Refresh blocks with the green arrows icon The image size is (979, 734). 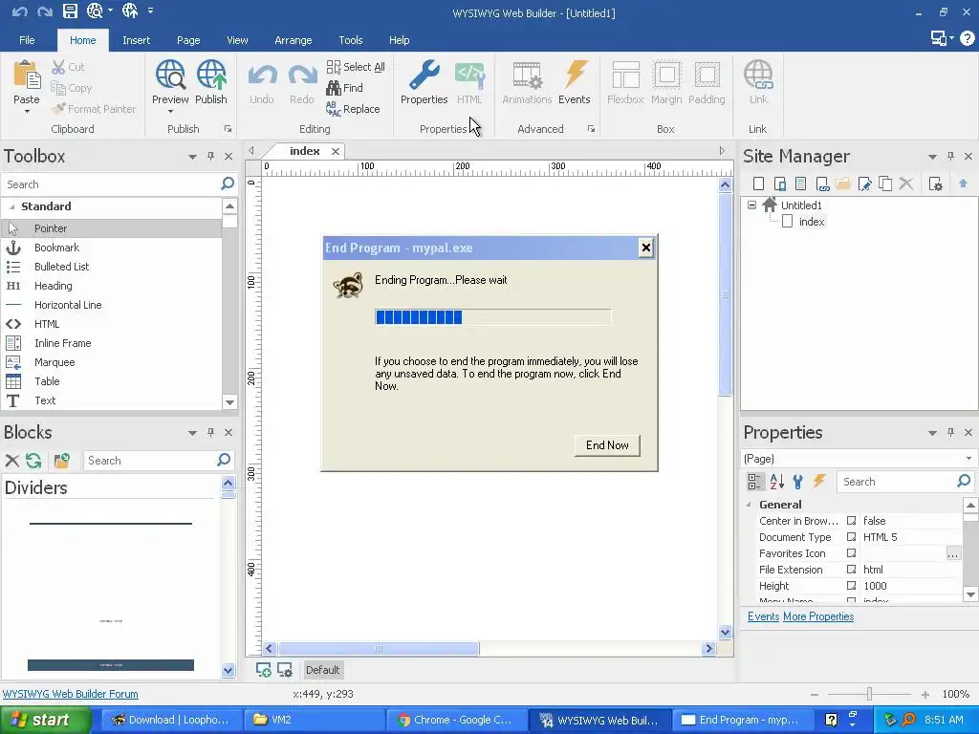(x=33, y=461)
